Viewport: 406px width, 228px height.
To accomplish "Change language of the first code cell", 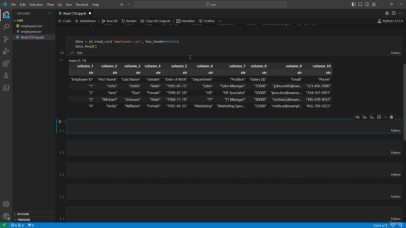I will 395,53.
